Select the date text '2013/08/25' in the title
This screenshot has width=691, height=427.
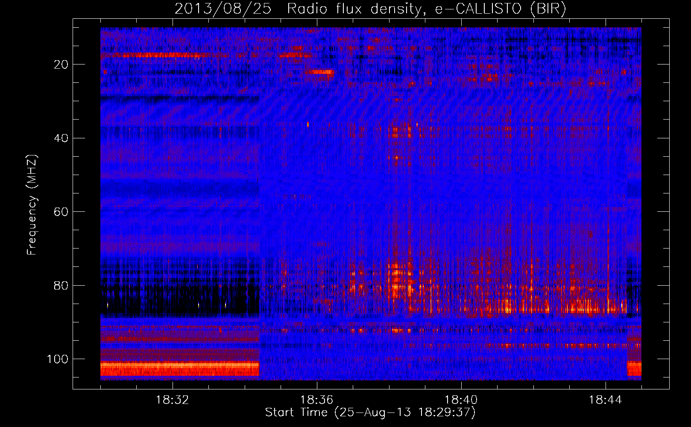click(223, 9)
